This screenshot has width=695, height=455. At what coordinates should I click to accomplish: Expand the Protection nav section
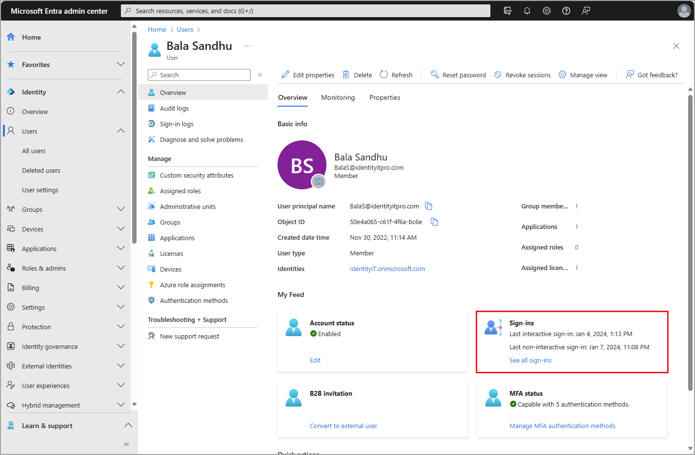point(121,326)
